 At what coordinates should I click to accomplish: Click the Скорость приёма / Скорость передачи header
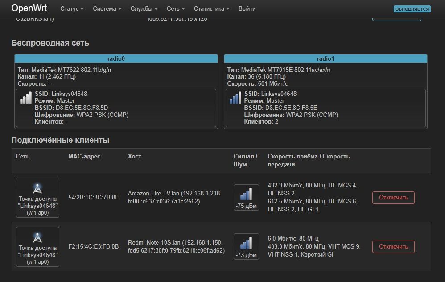pyautogui.click(x=309, y=161)
